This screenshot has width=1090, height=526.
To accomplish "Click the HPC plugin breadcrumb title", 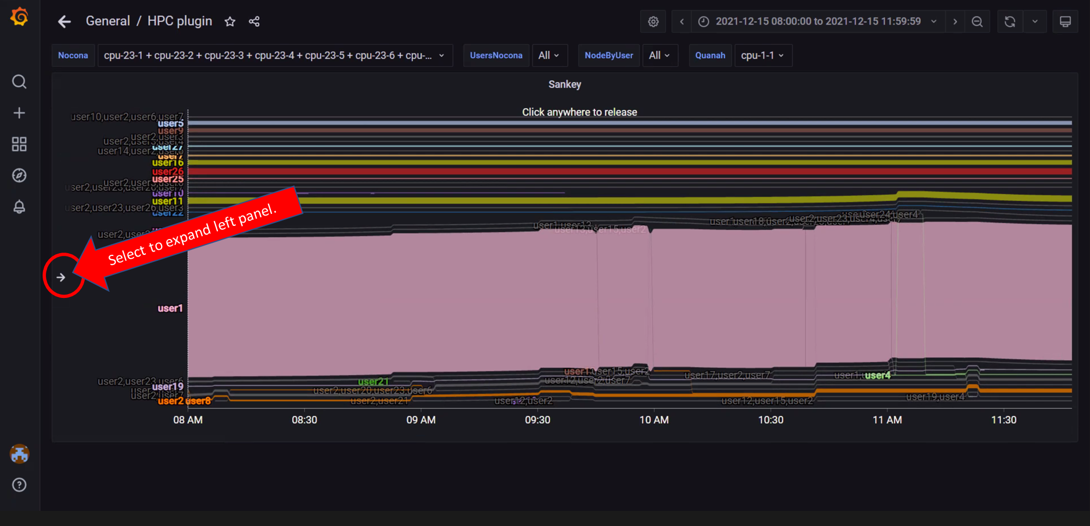I will (180, 21).
